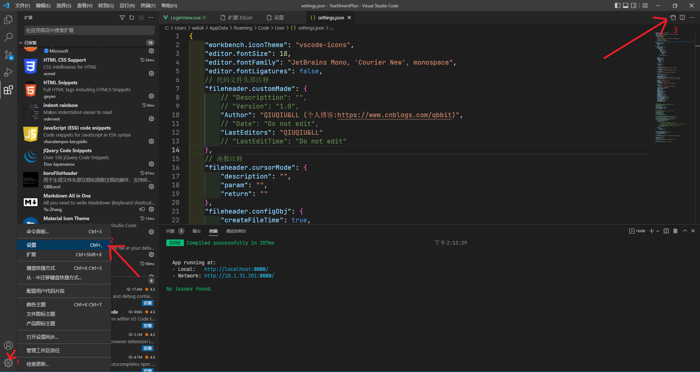Open Network http://10.1.31.201:8080/ link

click(x=239, y=276)
